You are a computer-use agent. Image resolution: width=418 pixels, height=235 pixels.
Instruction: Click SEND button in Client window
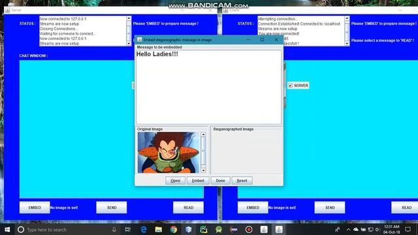330,208
